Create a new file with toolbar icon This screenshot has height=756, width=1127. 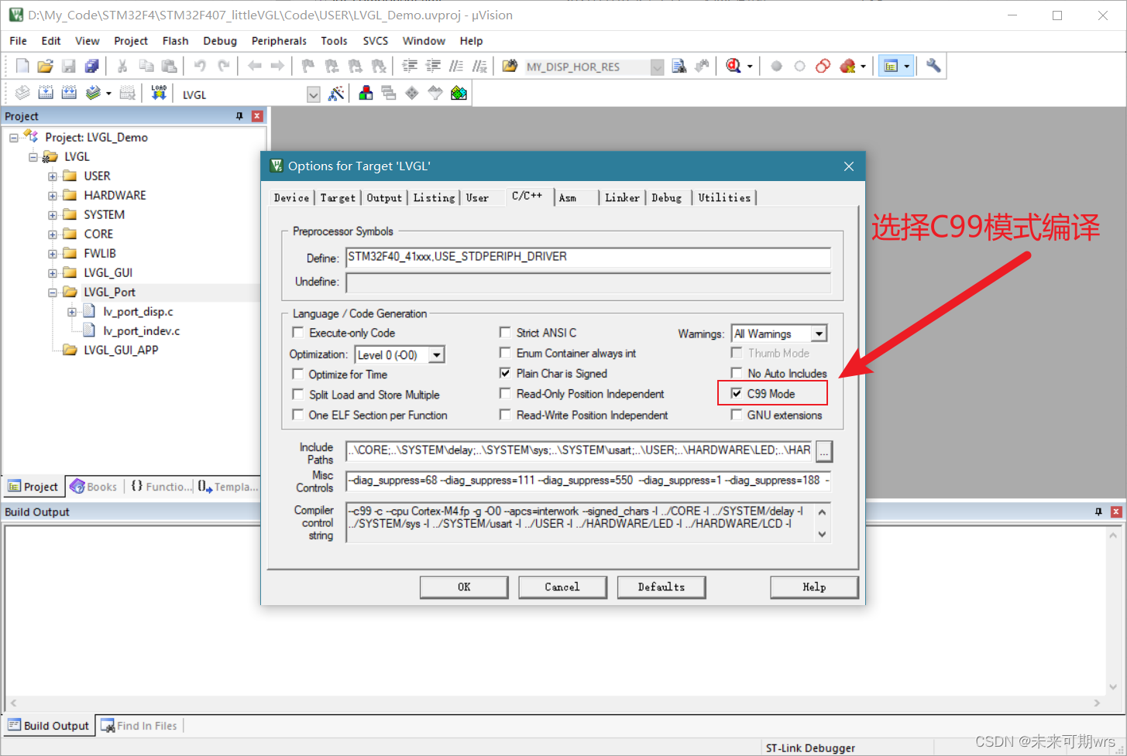tap(22, 67)
